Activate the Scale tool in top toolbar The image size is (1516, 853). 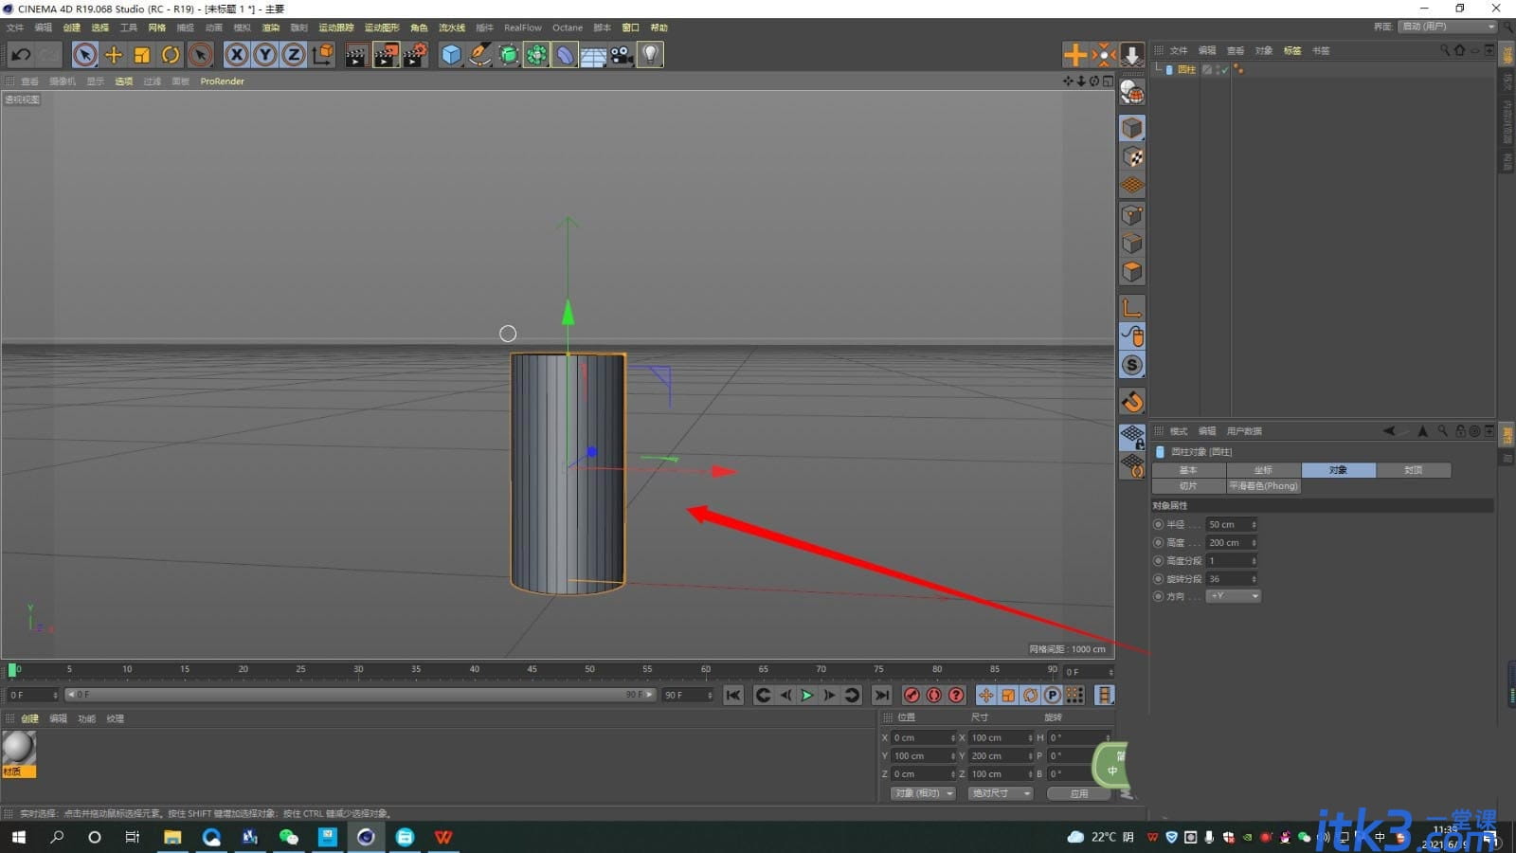coord(142,55)
